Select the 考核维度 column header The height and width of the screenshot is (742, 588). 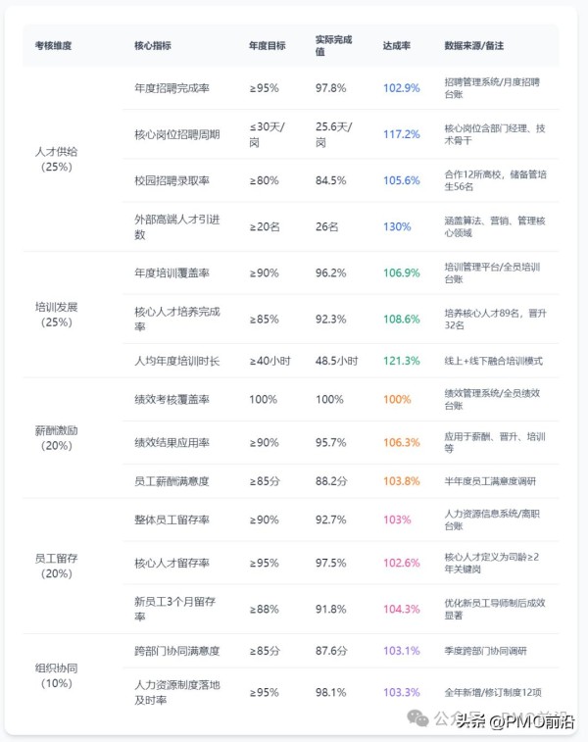point(53,45)
